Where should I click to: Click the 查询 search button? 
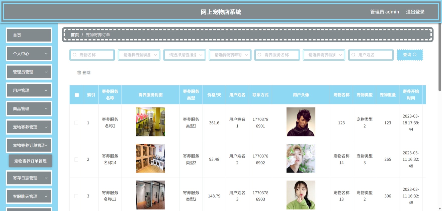[410, 55]
